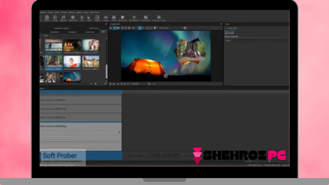The image size is (329, 185).
Task: Click the media panel vertical scrollbar
Action: (106, 71)
